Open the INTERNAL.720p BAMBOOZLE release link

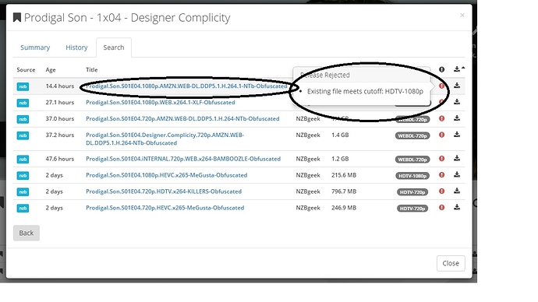tap(183, 159)
